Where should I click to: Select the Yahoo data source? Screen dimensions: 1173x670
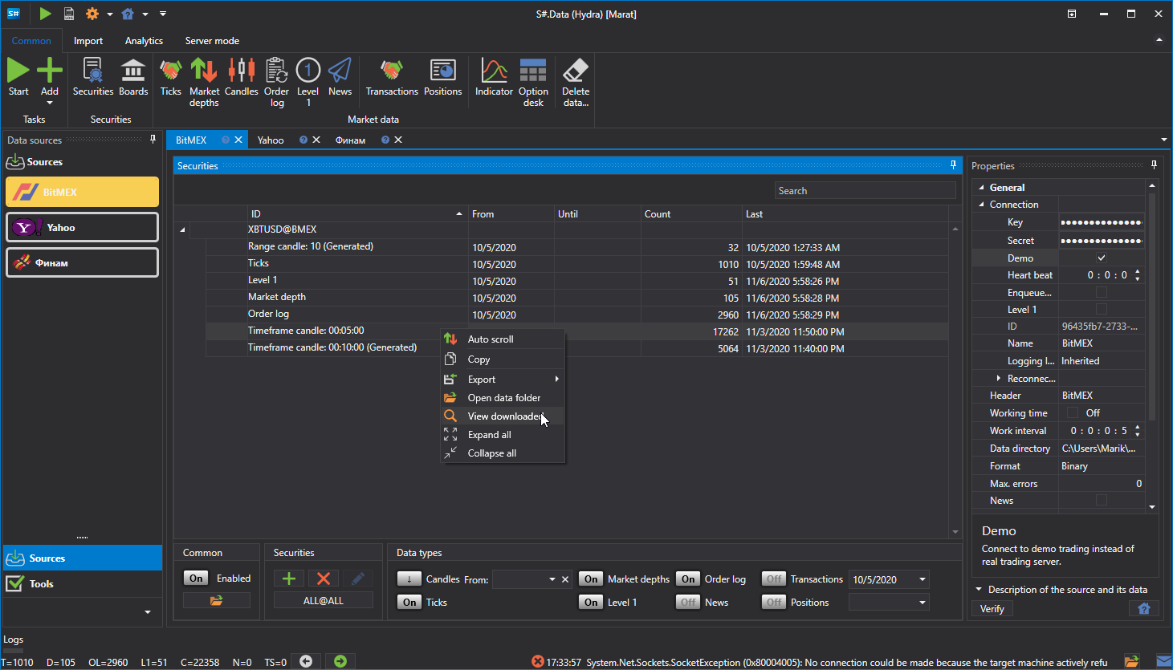click(x=83, y=227)
